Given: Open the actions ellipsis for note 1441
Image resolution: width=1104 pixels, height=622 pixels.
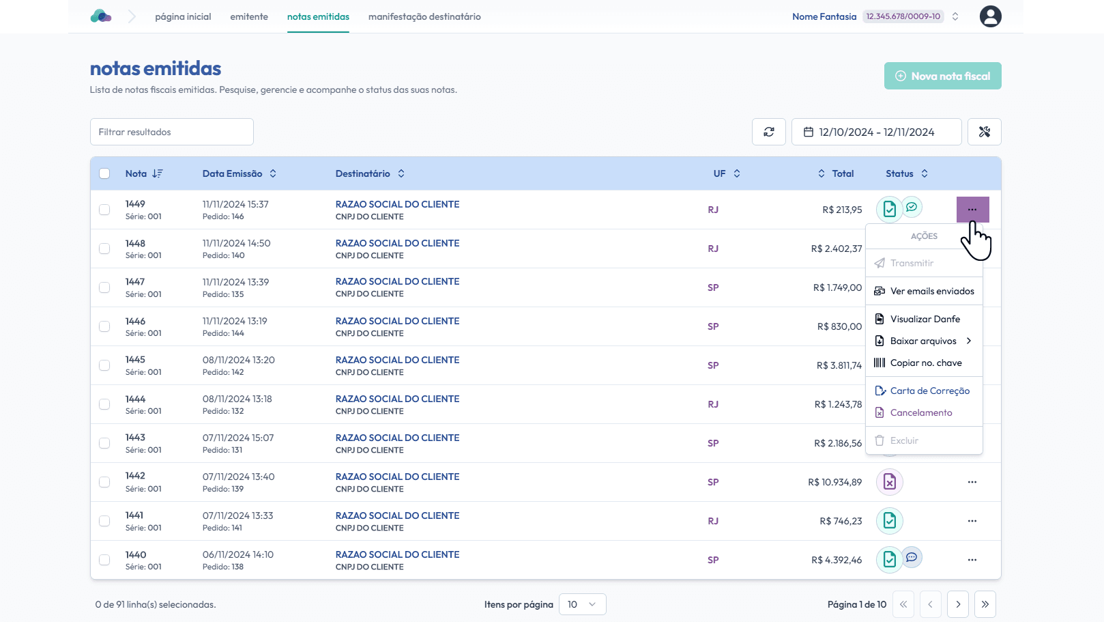Looking at the screenshot, I should point(972,521).
